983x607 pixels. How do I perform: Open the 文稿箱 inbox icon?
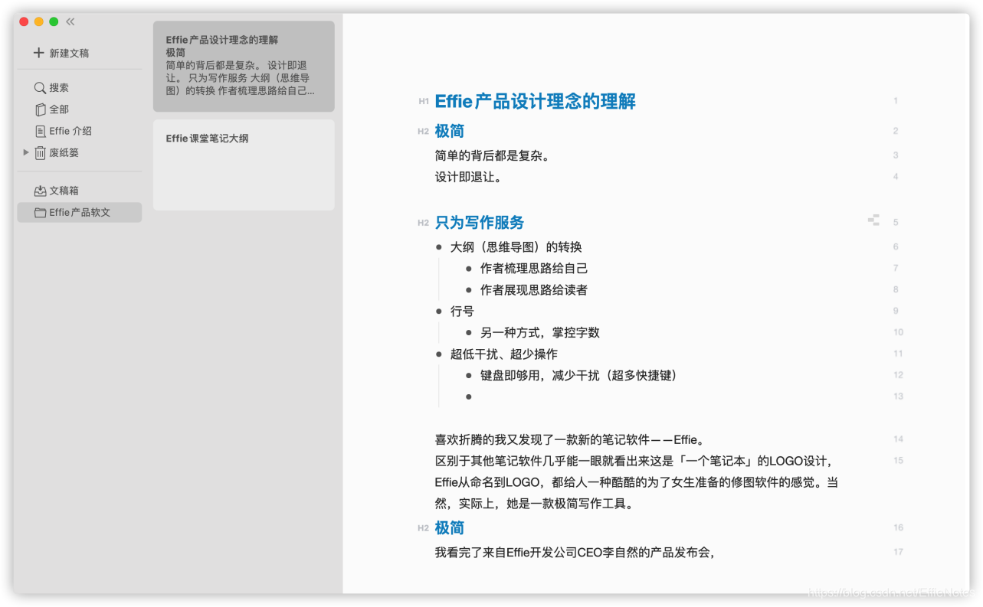(41, 190)
